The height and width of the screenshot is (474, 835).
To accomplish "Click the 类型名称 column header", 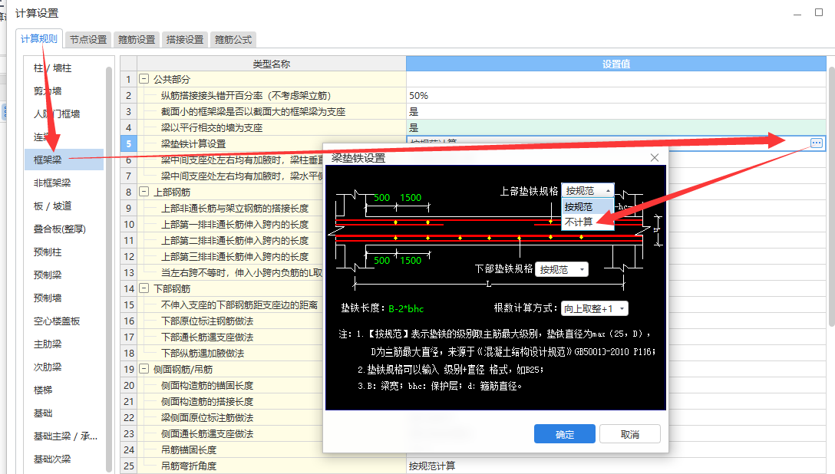I will click(x=272, y=64).
